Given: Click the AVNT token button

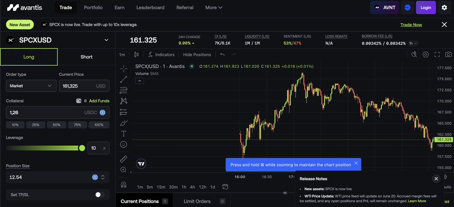Looking at the screenshot, I should click(385, 8).
